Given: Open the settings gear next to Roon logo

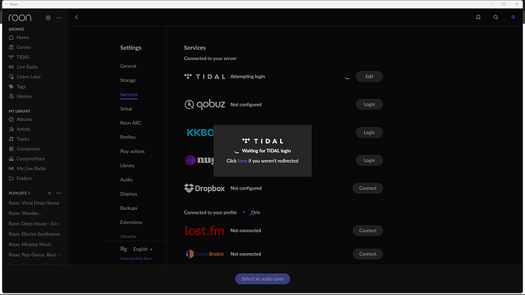Looking at the screenshot, I should tap(48, 17).
